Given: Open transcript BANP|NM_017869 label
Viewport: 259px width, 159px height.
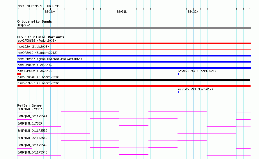Looking at the screenshot, I should pos(30,123).
